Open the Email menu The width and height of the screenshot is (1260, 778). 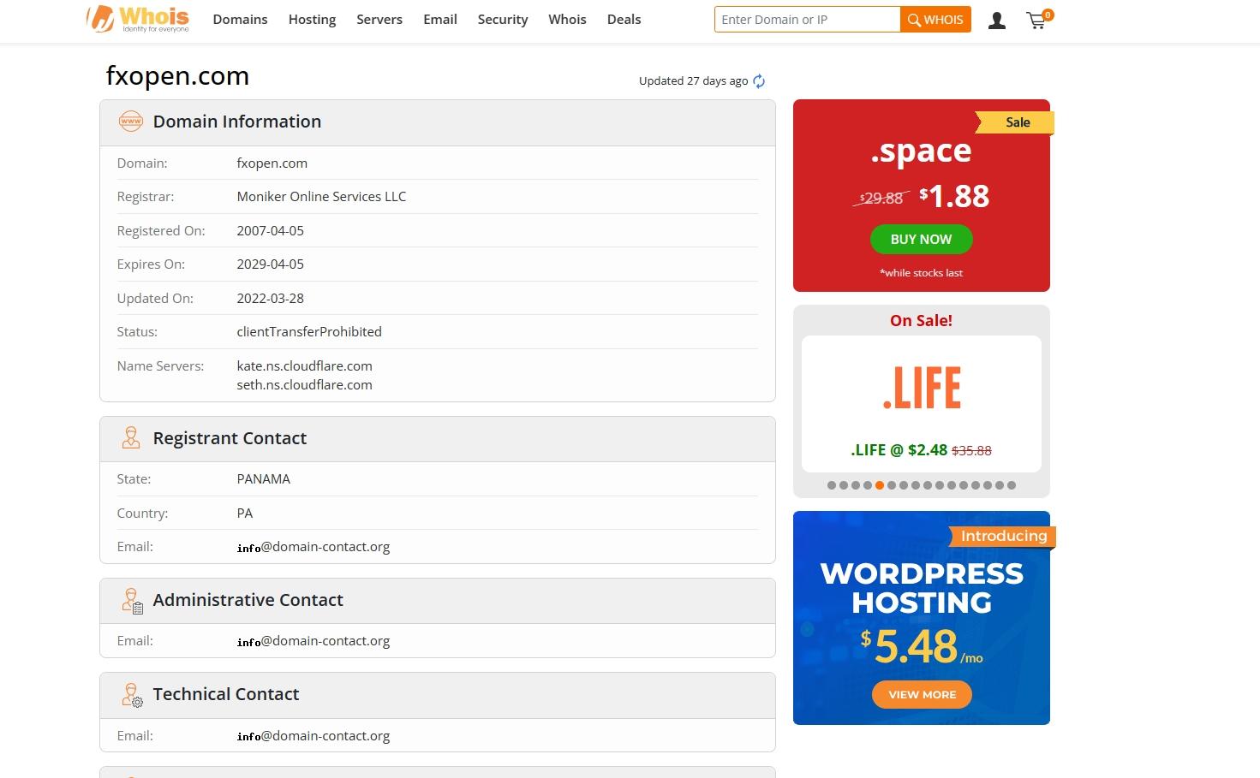(x=440, y=19)
